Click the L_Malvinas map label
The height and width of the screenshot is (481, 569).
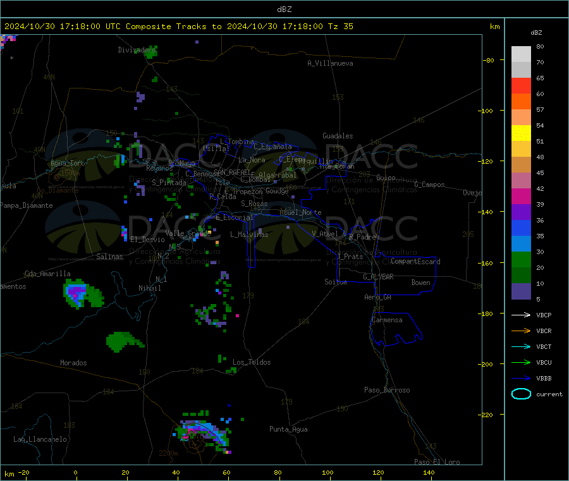tap(249, 234)
